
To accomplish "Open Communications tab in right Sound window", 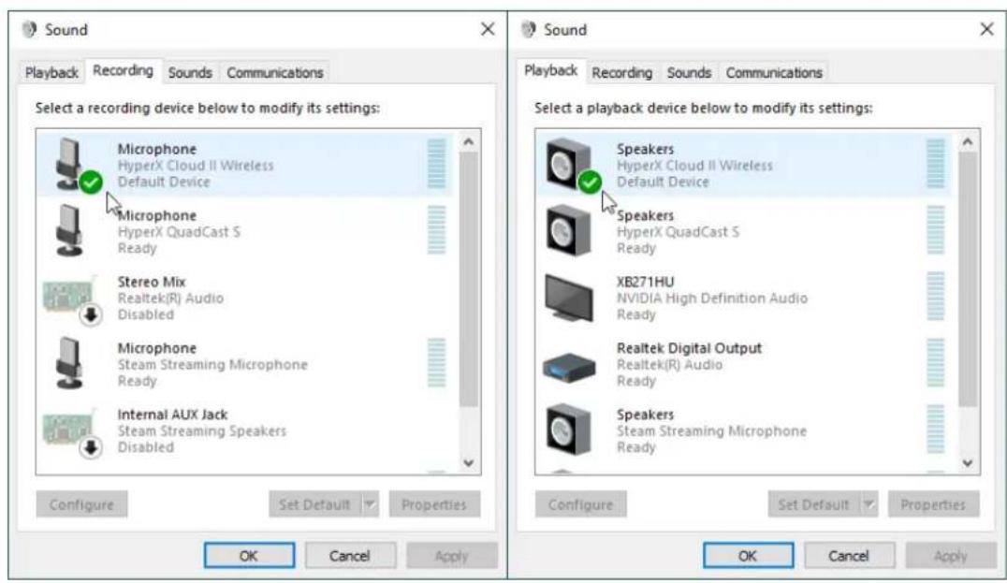I will (774, 73).
